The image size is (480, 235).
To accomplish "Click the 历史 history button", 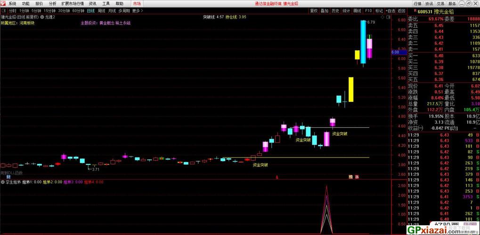I will click(335, 11).
